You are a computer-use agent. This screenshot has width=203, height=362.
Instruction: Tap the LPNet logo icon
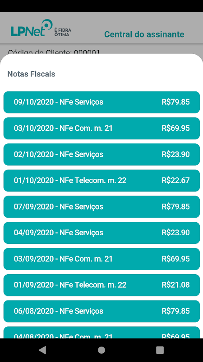click(32, 28)
